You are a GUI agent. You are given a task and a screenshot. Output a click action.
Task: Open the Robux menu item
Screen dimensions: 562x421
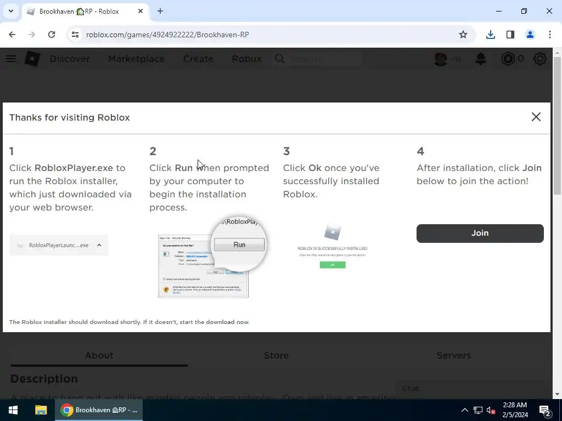point(246,59)
